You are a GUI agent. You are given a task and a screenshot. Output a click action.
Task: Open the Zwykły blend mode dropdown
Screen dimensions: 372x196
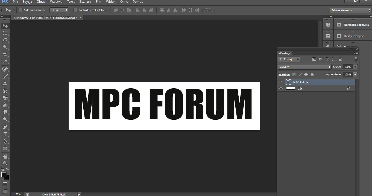(305, 67)
